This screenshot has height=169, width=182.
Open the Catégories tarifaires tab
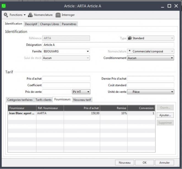(x=20, y=100)
